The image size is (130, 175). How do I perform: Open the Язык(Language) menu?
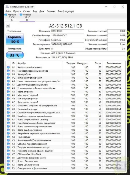pos(65,11)
